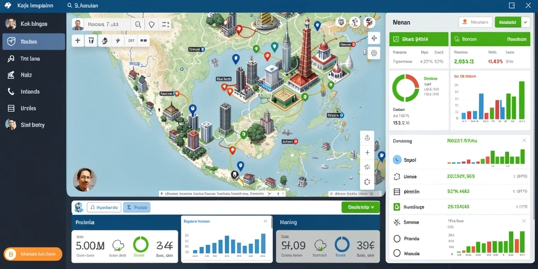This screenshot has width=538, height=269.
Task: Click the round icon left of Hooerbertia
Action: click(79, 207)
